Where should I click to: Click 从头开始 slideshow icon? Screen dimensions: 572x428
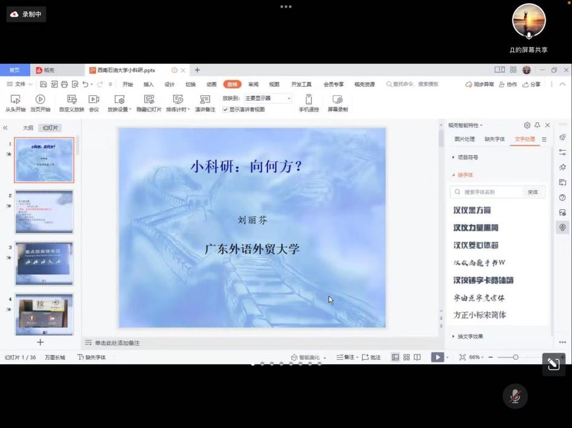pos(15,99)
